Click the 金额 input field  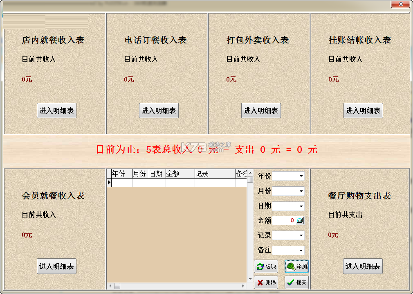284,220
